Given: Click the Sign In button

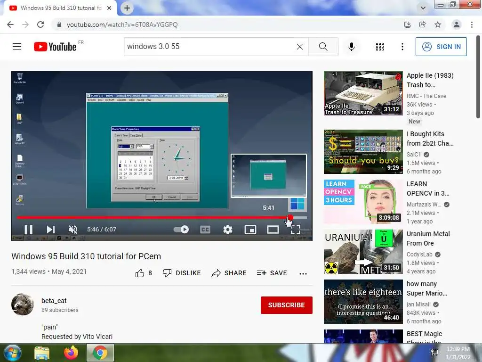Looking at the screenshot, I should 441,47.
